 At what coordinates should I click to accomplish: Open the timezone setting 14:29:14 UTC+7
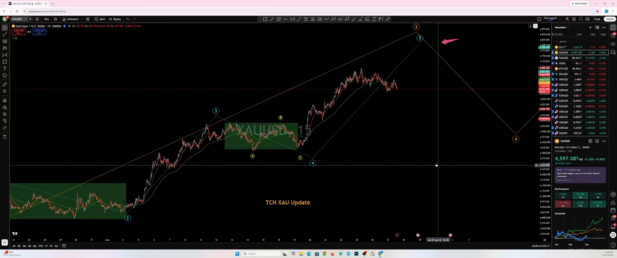pyautogui.click(x=541, y=246)
